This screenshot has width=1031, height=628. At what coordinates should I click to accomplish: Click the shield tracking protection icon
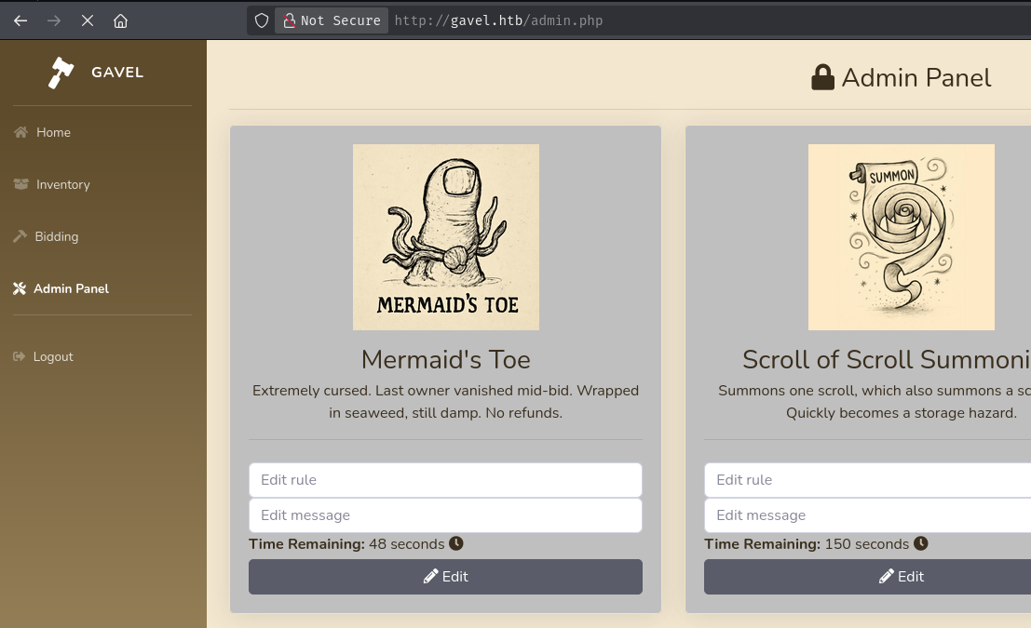click(262, 20)
